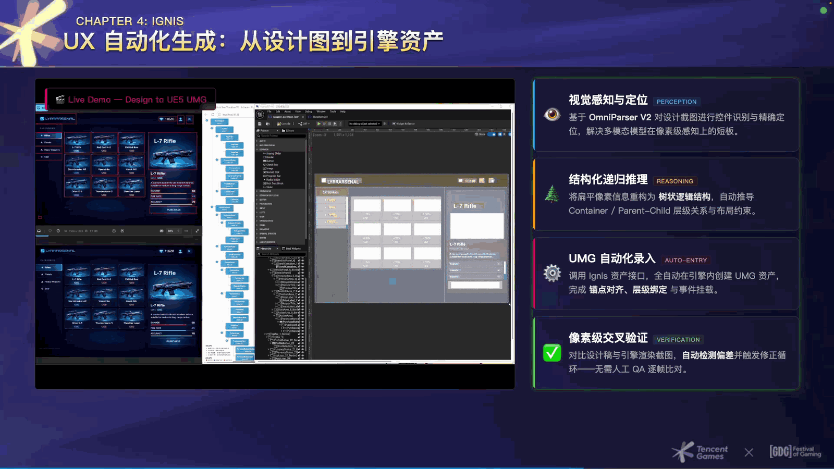The image size is (834, 469).
Task: Open the Window menu in the Unreal editor
Action: pos(321,112)
